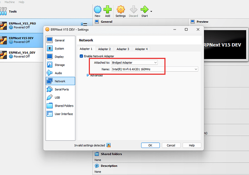
Task: Select the Network settings category
Action: click(60, 81)
